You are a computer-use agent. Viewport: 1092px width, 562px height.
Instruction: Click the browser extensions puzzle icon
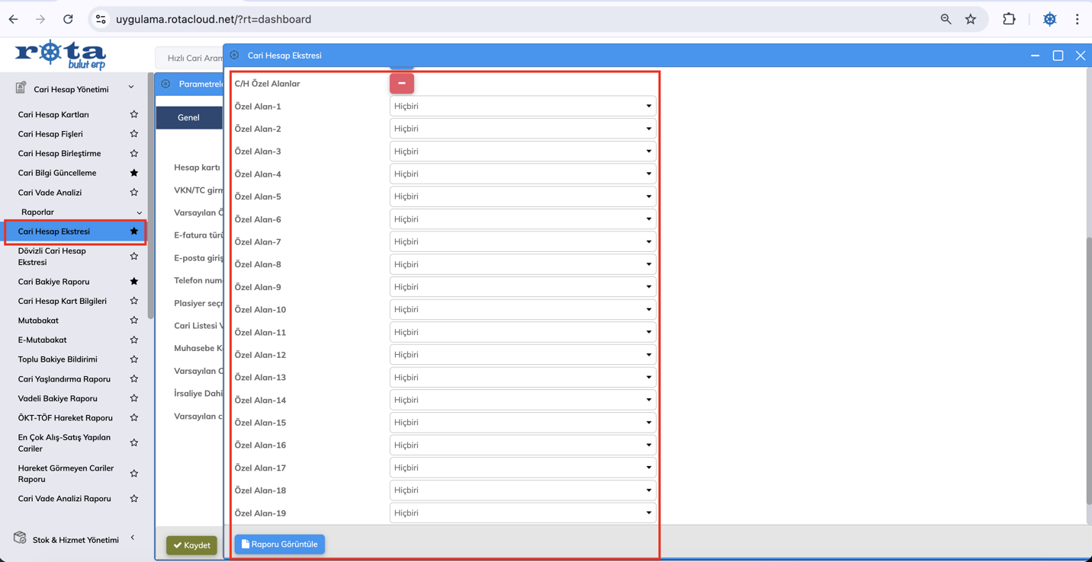click(1008, 19)
